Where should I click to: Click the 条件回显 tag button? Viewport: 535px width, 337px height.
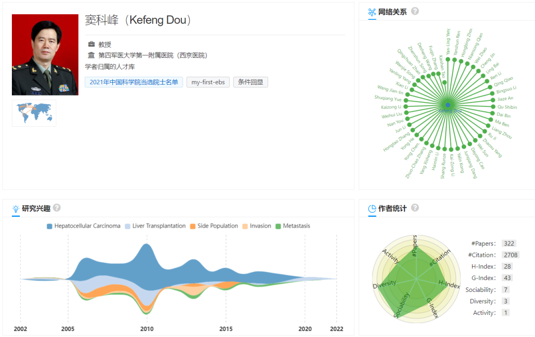(x=250, y=82)
